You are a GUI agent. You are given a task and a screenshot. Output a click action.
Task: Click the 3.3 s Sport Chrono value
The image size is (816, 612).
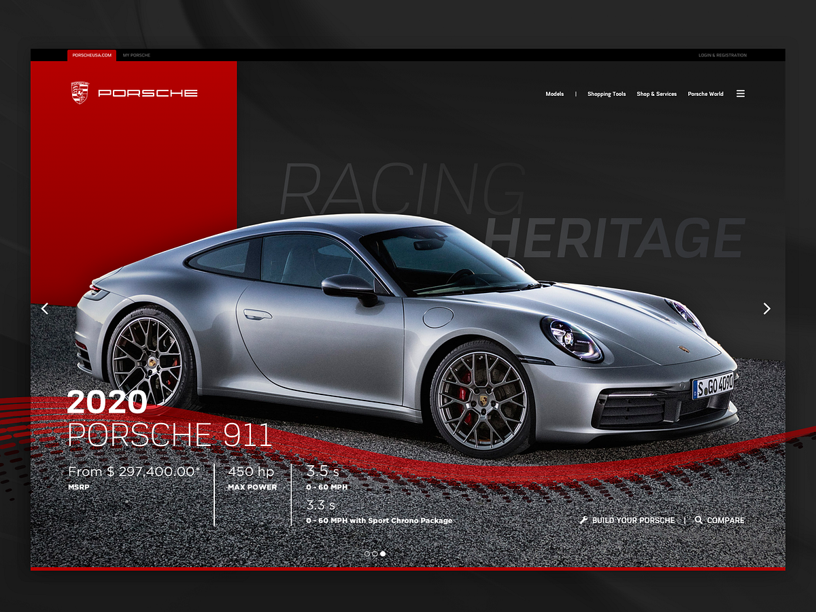click(320, 505)
